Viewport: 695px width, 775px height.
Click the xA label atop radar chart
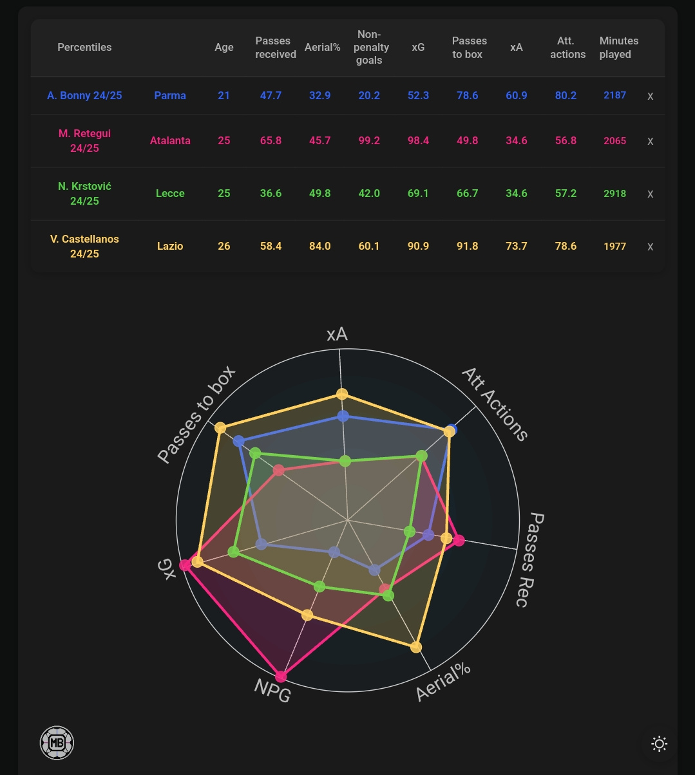tap(337, 334)
